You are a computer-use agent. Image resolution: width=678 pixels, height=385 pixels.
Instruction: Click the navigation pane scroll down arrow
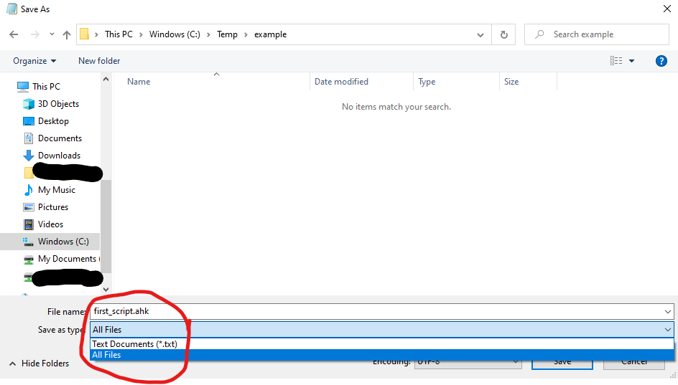(x=106, y=290)
